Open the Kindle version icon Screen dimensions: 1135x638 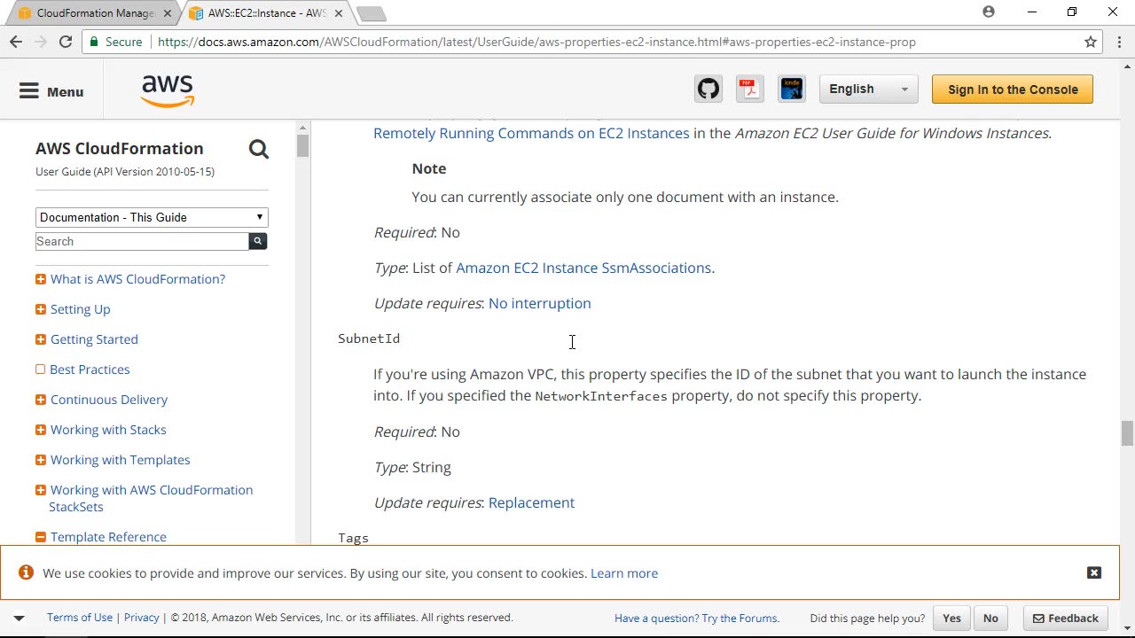[791, 89]
